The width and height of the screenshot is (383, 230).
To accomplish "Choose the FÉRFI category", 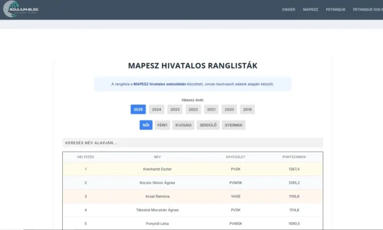I will click(x=162, y=125).
